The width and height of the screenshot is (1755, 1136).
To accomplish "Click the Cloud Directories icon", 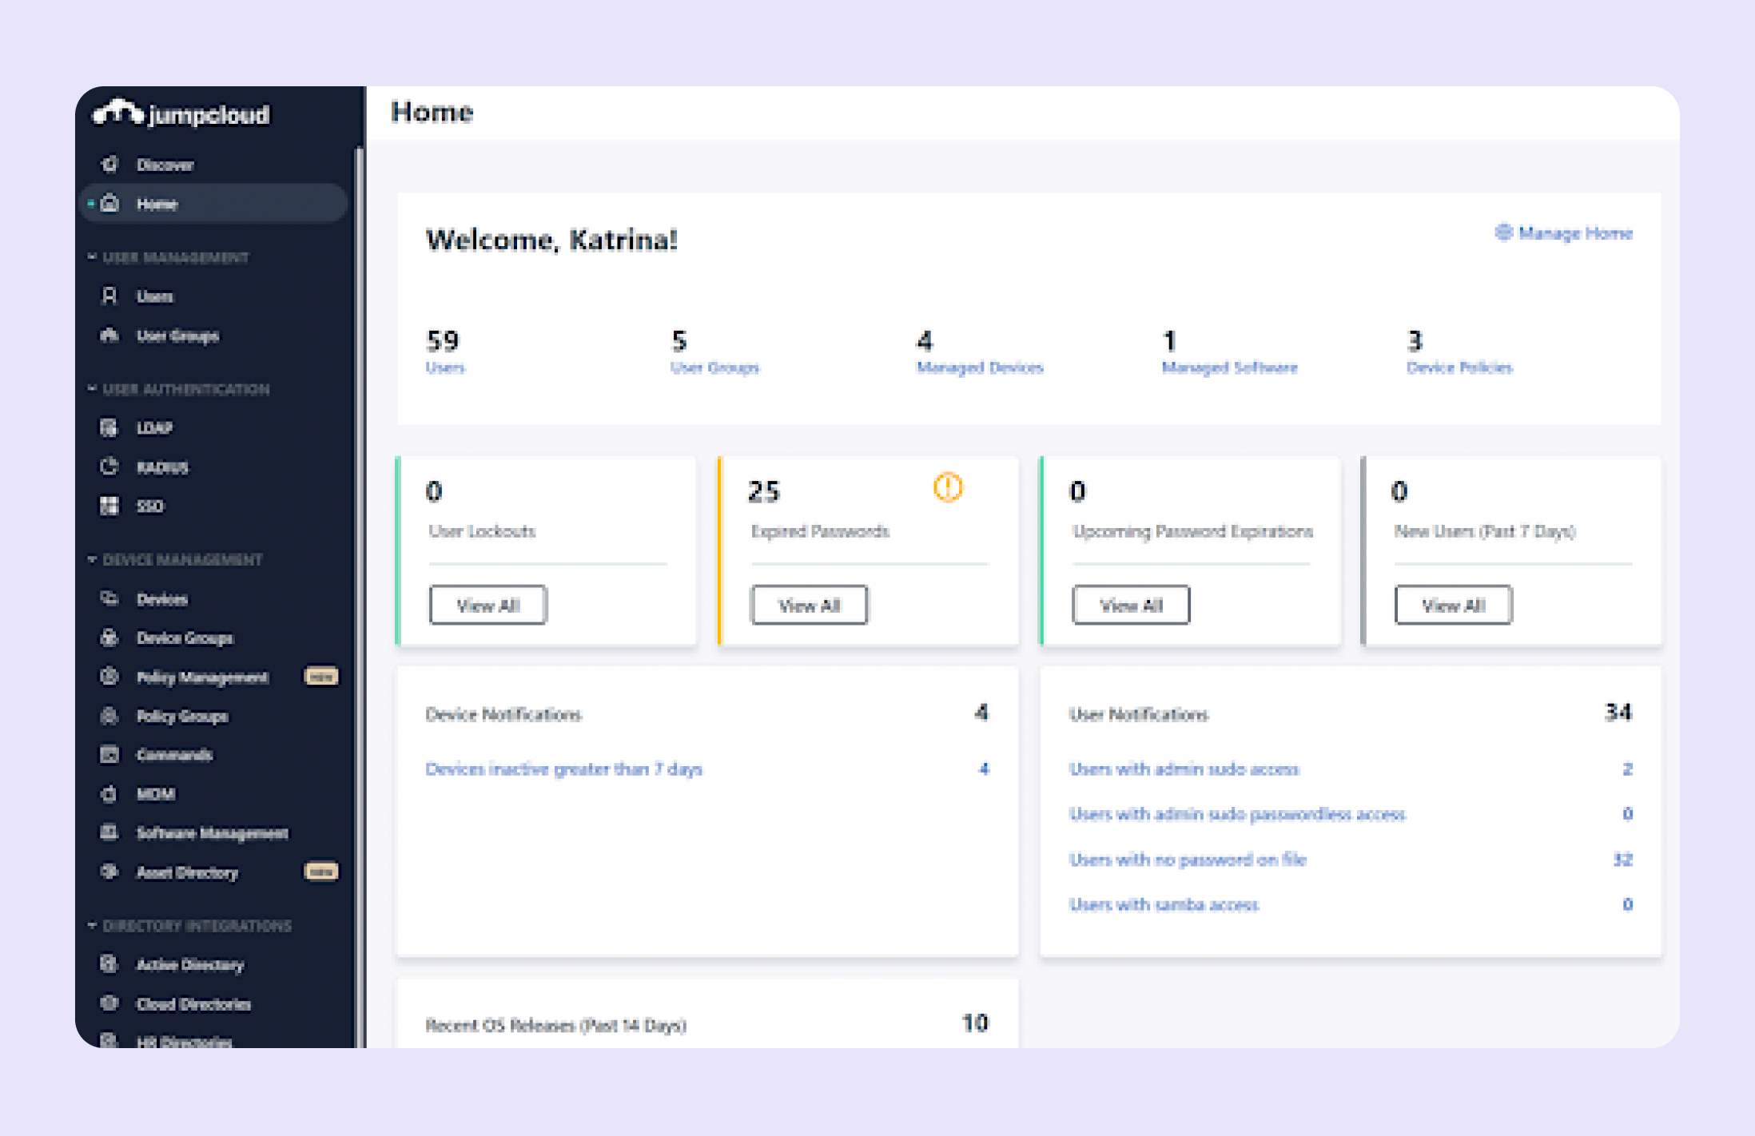I will [x=109, y=1003].
